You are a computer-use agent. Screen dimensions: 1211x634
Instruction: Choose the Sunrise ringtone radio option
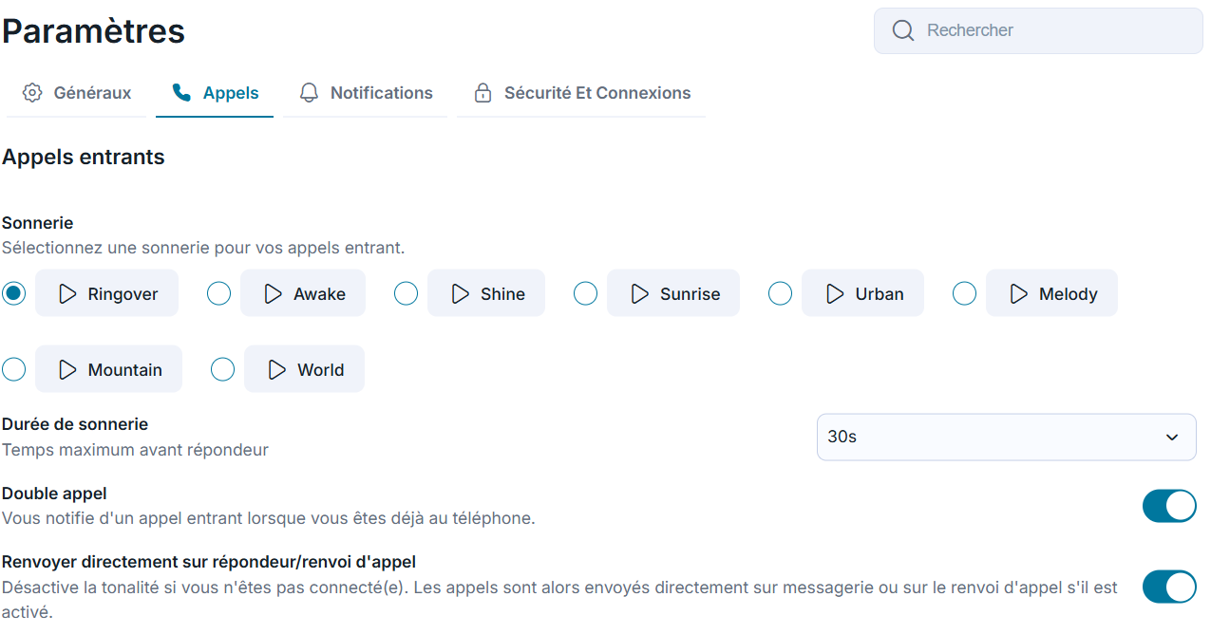tap(585, 294)
